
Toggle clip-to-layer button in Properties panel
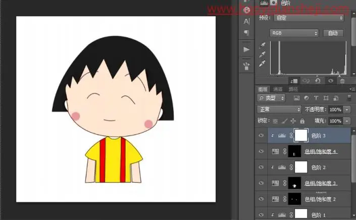294,81
